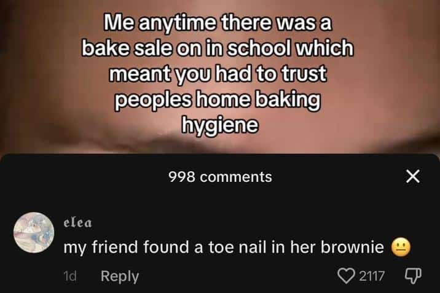The height and width of the screenshot is (293, 440).
Task: Click the 998 comments header
Action: pyautogui.click(x=220, y=177)
